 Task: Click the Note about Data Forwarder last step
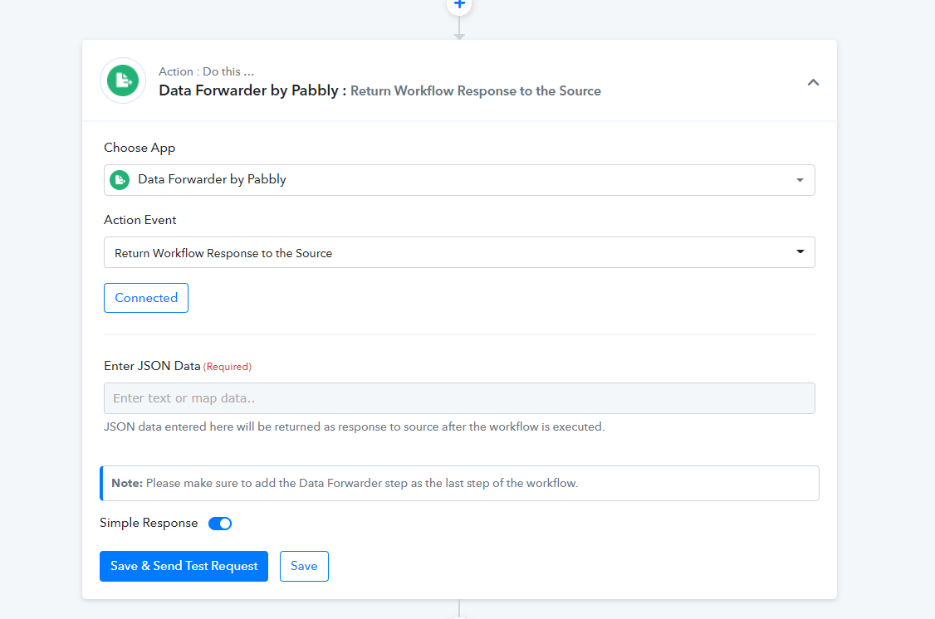point(459,483)
